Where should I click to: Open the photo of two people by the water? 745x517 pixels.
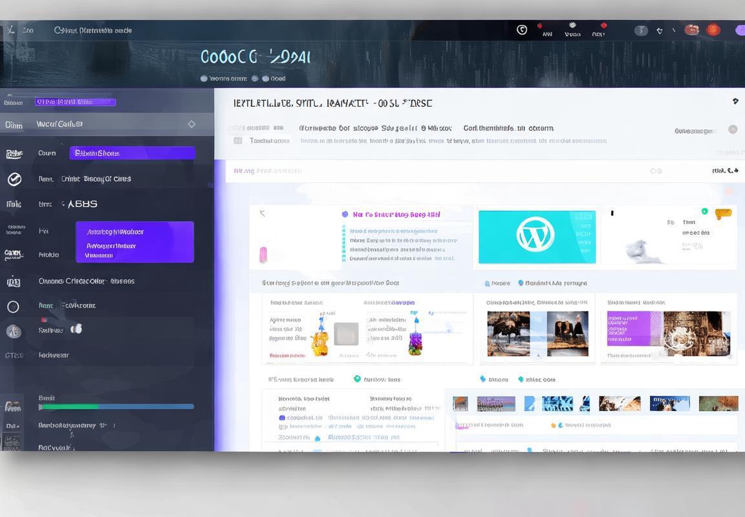tap(568, 333)
